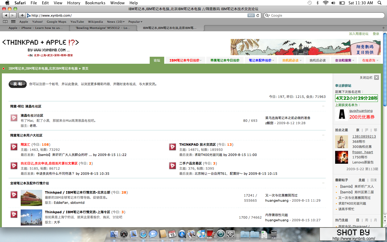
Task: Open Time Machine from Dock
Action: pyautogui.click(x=221, y=234)
